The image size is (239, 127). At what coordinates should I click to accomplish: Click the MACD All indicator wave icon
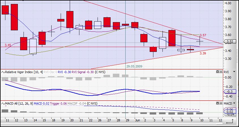(3, 103)
